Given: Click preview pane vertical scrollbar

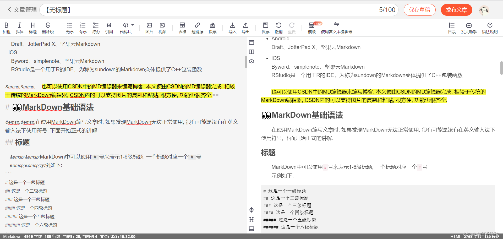Looking at the screenshot, I should [501, 68].
